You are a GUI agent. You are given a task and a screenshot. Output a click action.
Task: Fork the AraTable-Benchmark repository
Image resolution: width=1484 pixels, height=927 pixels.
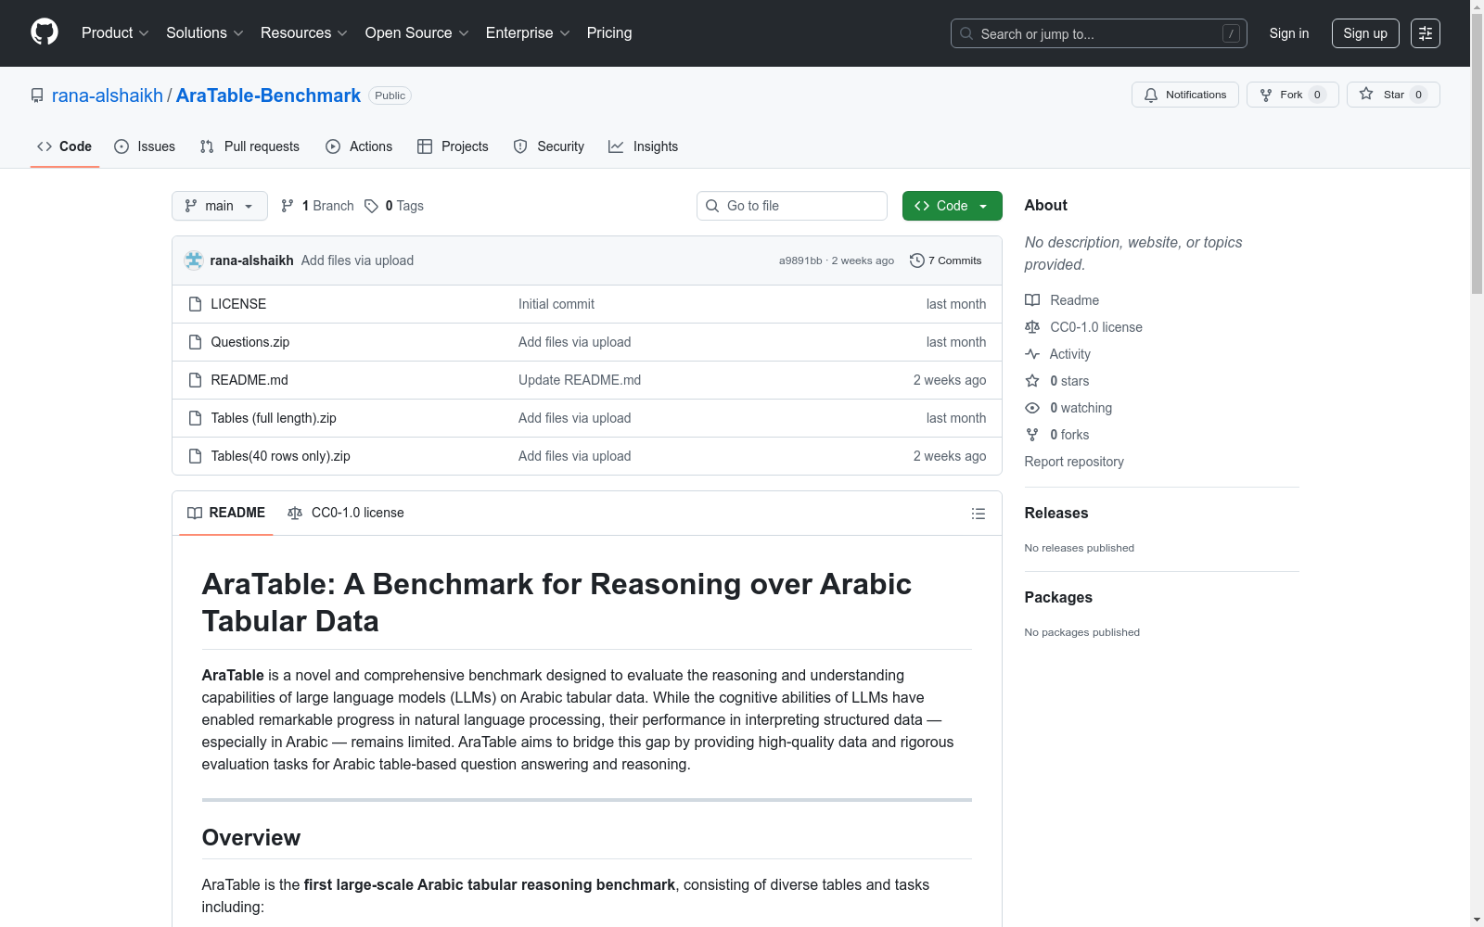[x=1293, y=95]
